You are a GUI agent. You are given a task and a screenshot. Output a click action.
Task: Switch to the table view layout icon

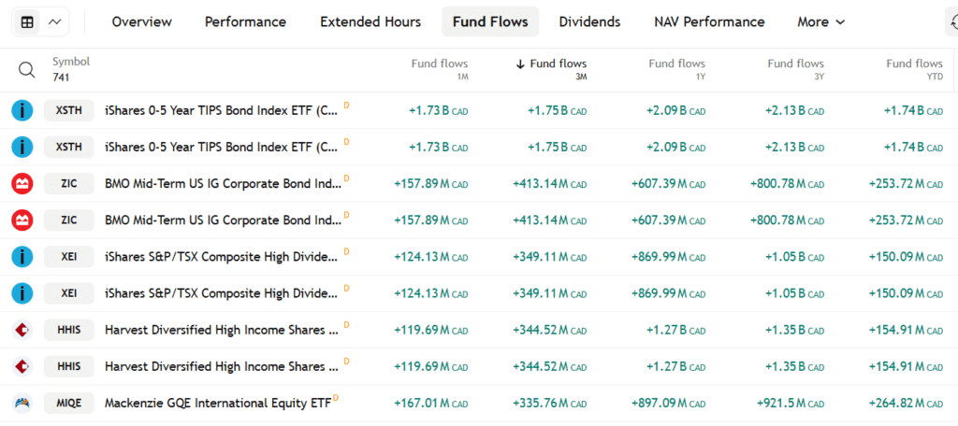pyautogui.click(x=28, y=21)
